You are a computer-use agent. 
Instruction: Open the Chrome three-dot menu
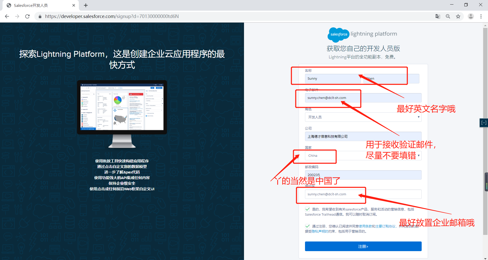point(481,16)
